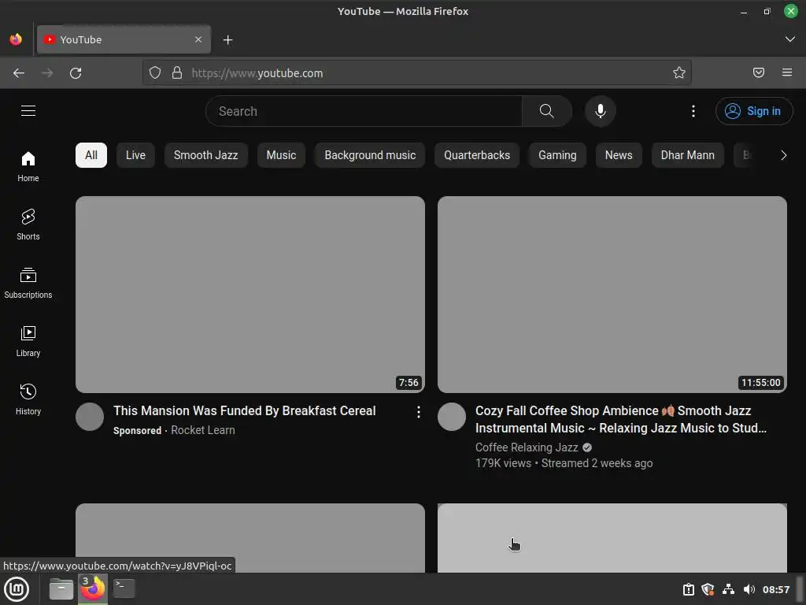Image resolution: width=806 pixels, height=605 pixels.
Task: Click Coffee Relaxing Jazz channel avatar
Action: coord(452,417)
